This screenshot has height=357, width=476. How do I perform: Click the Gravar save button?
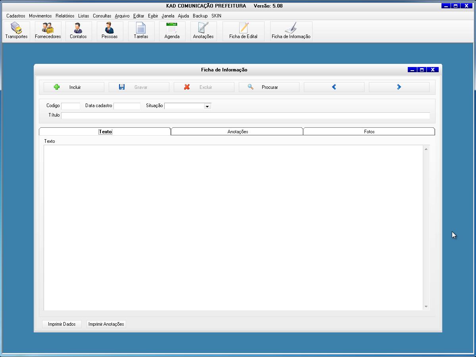click(x=139, y=87)
